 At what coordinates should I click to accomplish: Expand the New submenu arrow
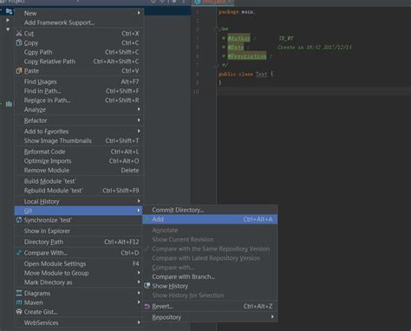click(139, 13)
